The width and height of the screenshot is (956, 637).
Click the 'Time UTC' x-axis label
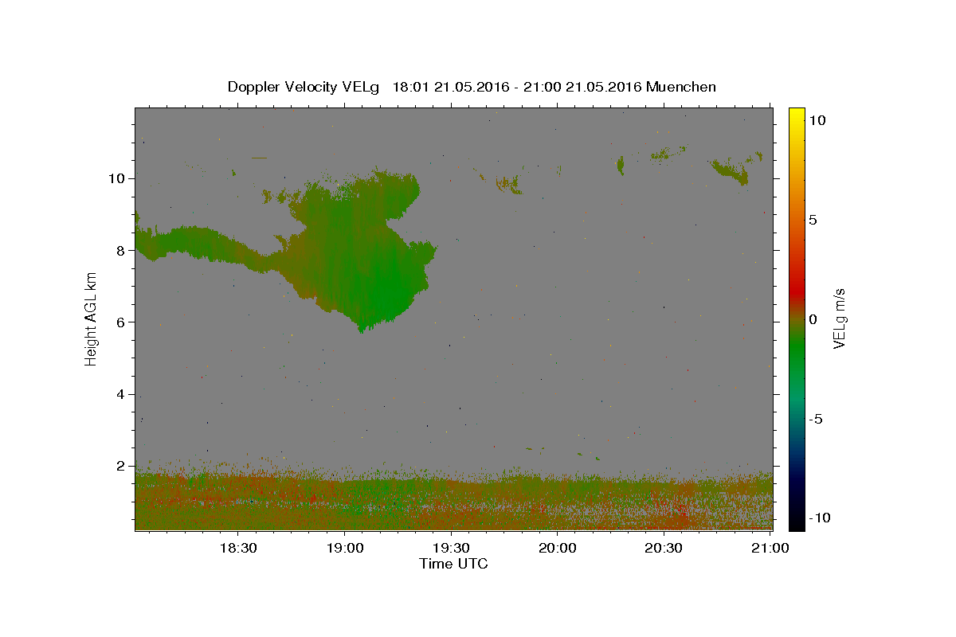pos(453,564)
